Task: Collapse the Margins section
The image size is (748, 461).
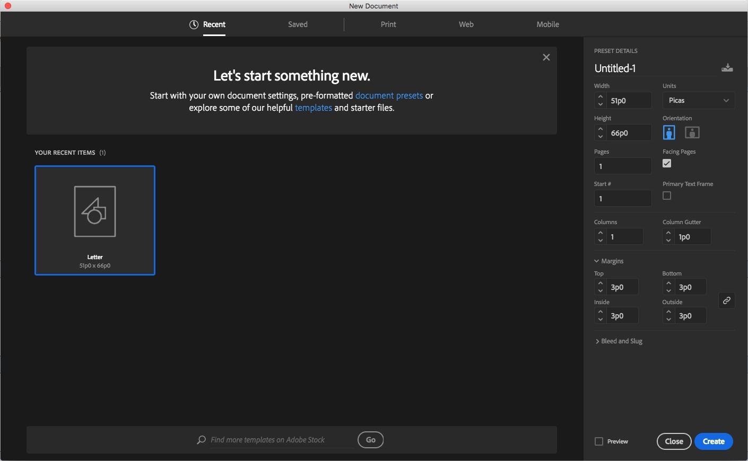Action: (608, 261)
